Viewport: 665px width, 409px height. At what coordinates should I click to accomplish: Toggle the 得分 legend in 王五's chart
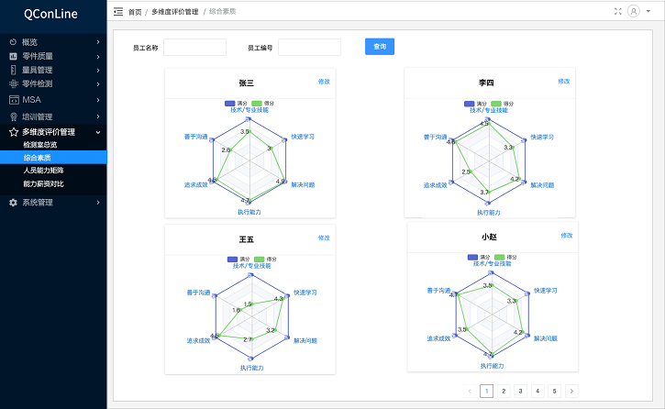[257, 259]
